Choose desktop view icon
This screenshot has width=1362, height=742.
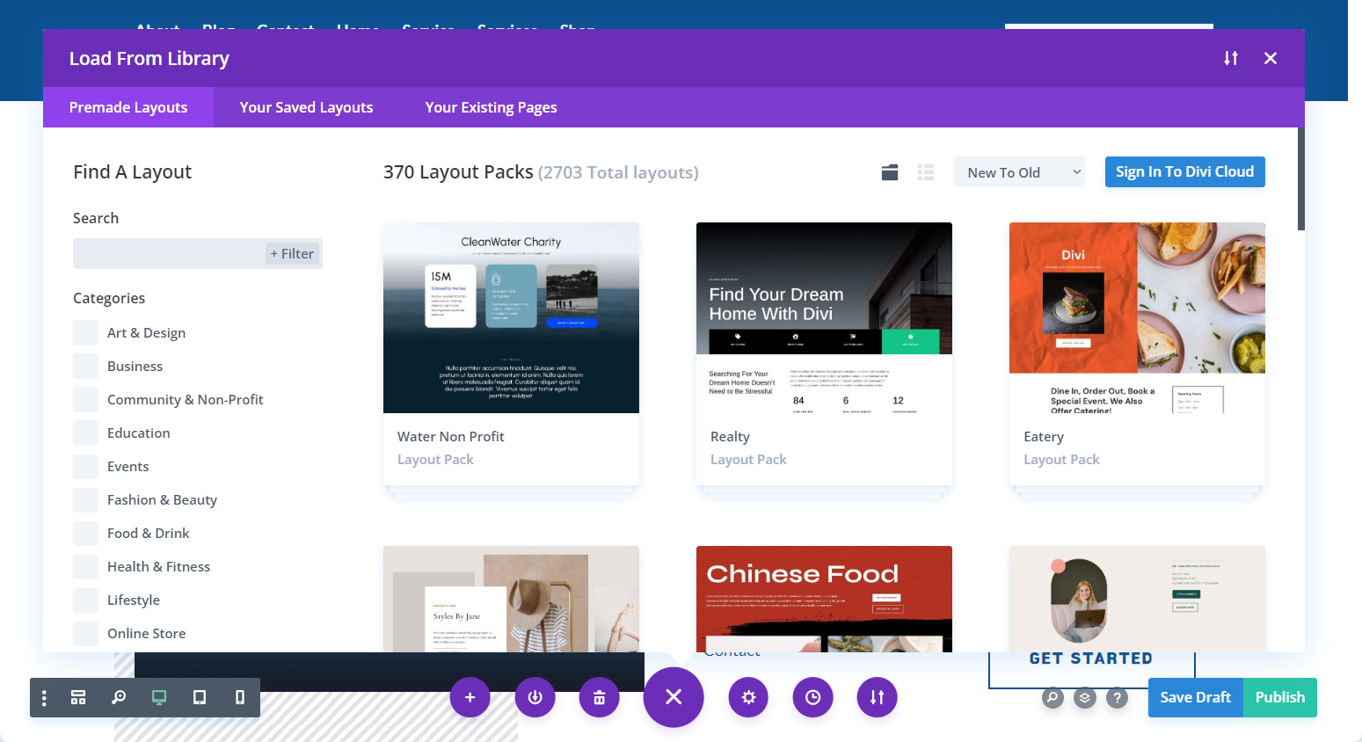(159, 697)
